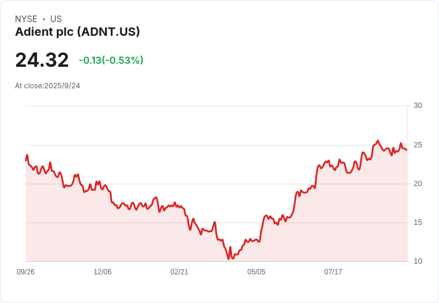Click the chart's lowest point near 10
The height and width of the screenshot is (303, 439).
228,259
